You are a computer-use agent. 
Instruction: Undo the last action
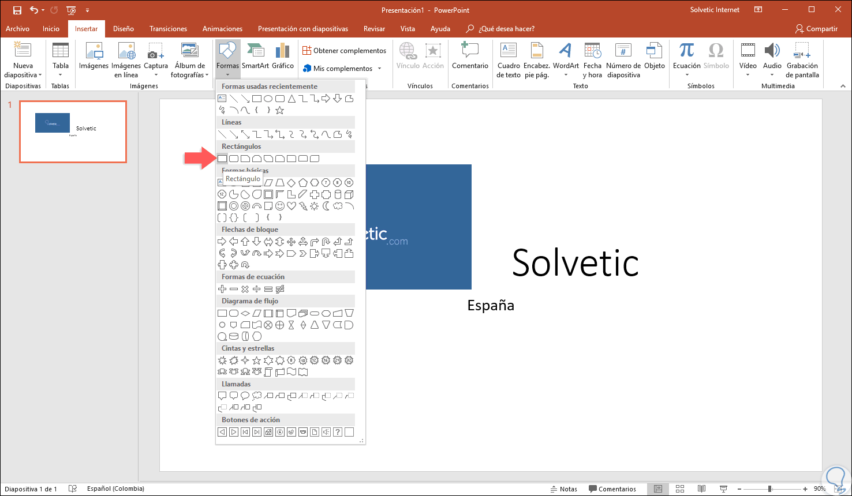click(x=34, y=10)
